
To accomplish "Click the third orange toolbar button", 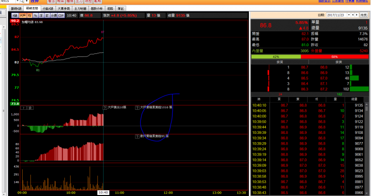I will 70,2.
